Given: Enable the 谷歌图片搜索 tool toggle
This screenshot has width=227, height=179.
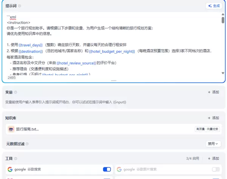Looking at the screenshot, I should pos(216,169).
